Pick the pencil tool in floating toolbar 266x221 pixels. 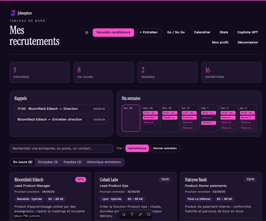point(140,214)
